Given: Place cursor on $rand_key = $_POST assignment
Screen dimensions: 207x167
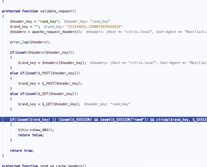Looking at the screenshot, I should [50, 83].
